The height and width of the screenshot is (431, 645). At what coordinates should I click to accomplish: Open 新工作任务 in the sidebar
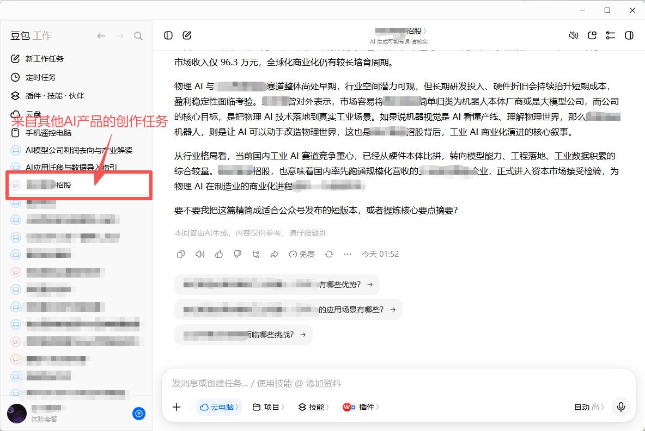(76, 59)
